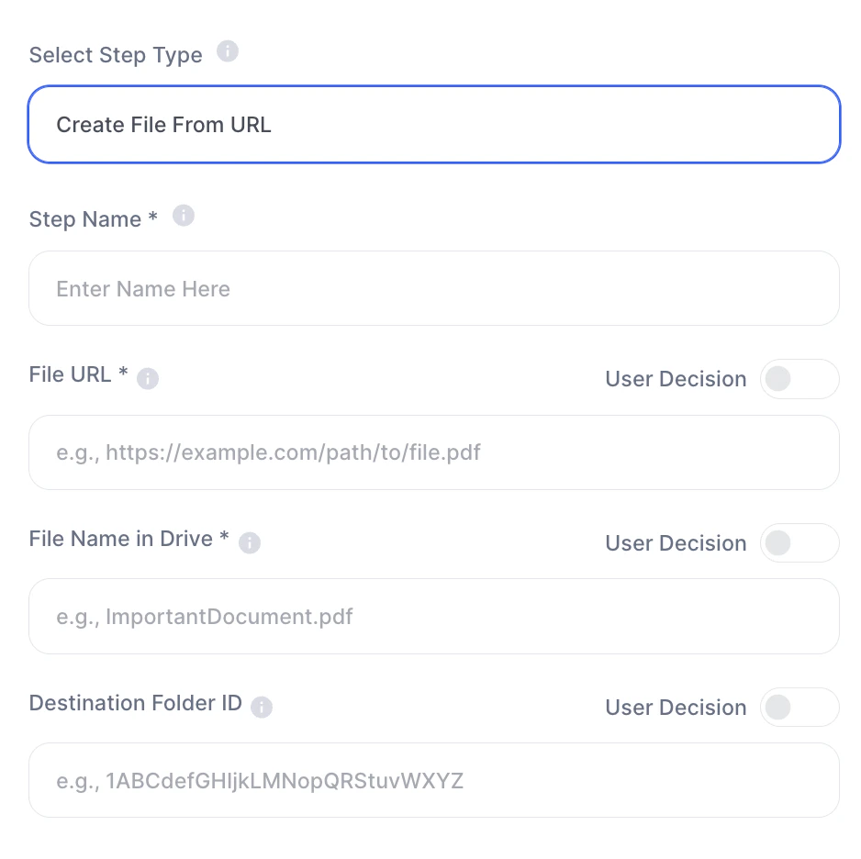Image resolution: width=861 pixels, height=859 pixels.
Task: Toggle User Decision for File Name in Drive
Action: [799, 543]
